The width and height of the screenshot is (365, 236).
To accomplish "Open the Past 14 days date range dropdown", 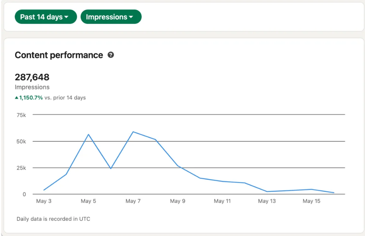I will [45, 17].
